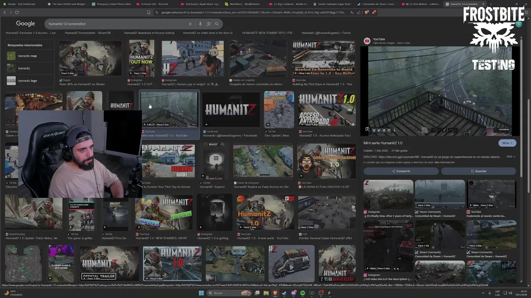Viewport: 531px width, 298px height.
Task: Open Discord from the taskbar
Action: (293, 293)
